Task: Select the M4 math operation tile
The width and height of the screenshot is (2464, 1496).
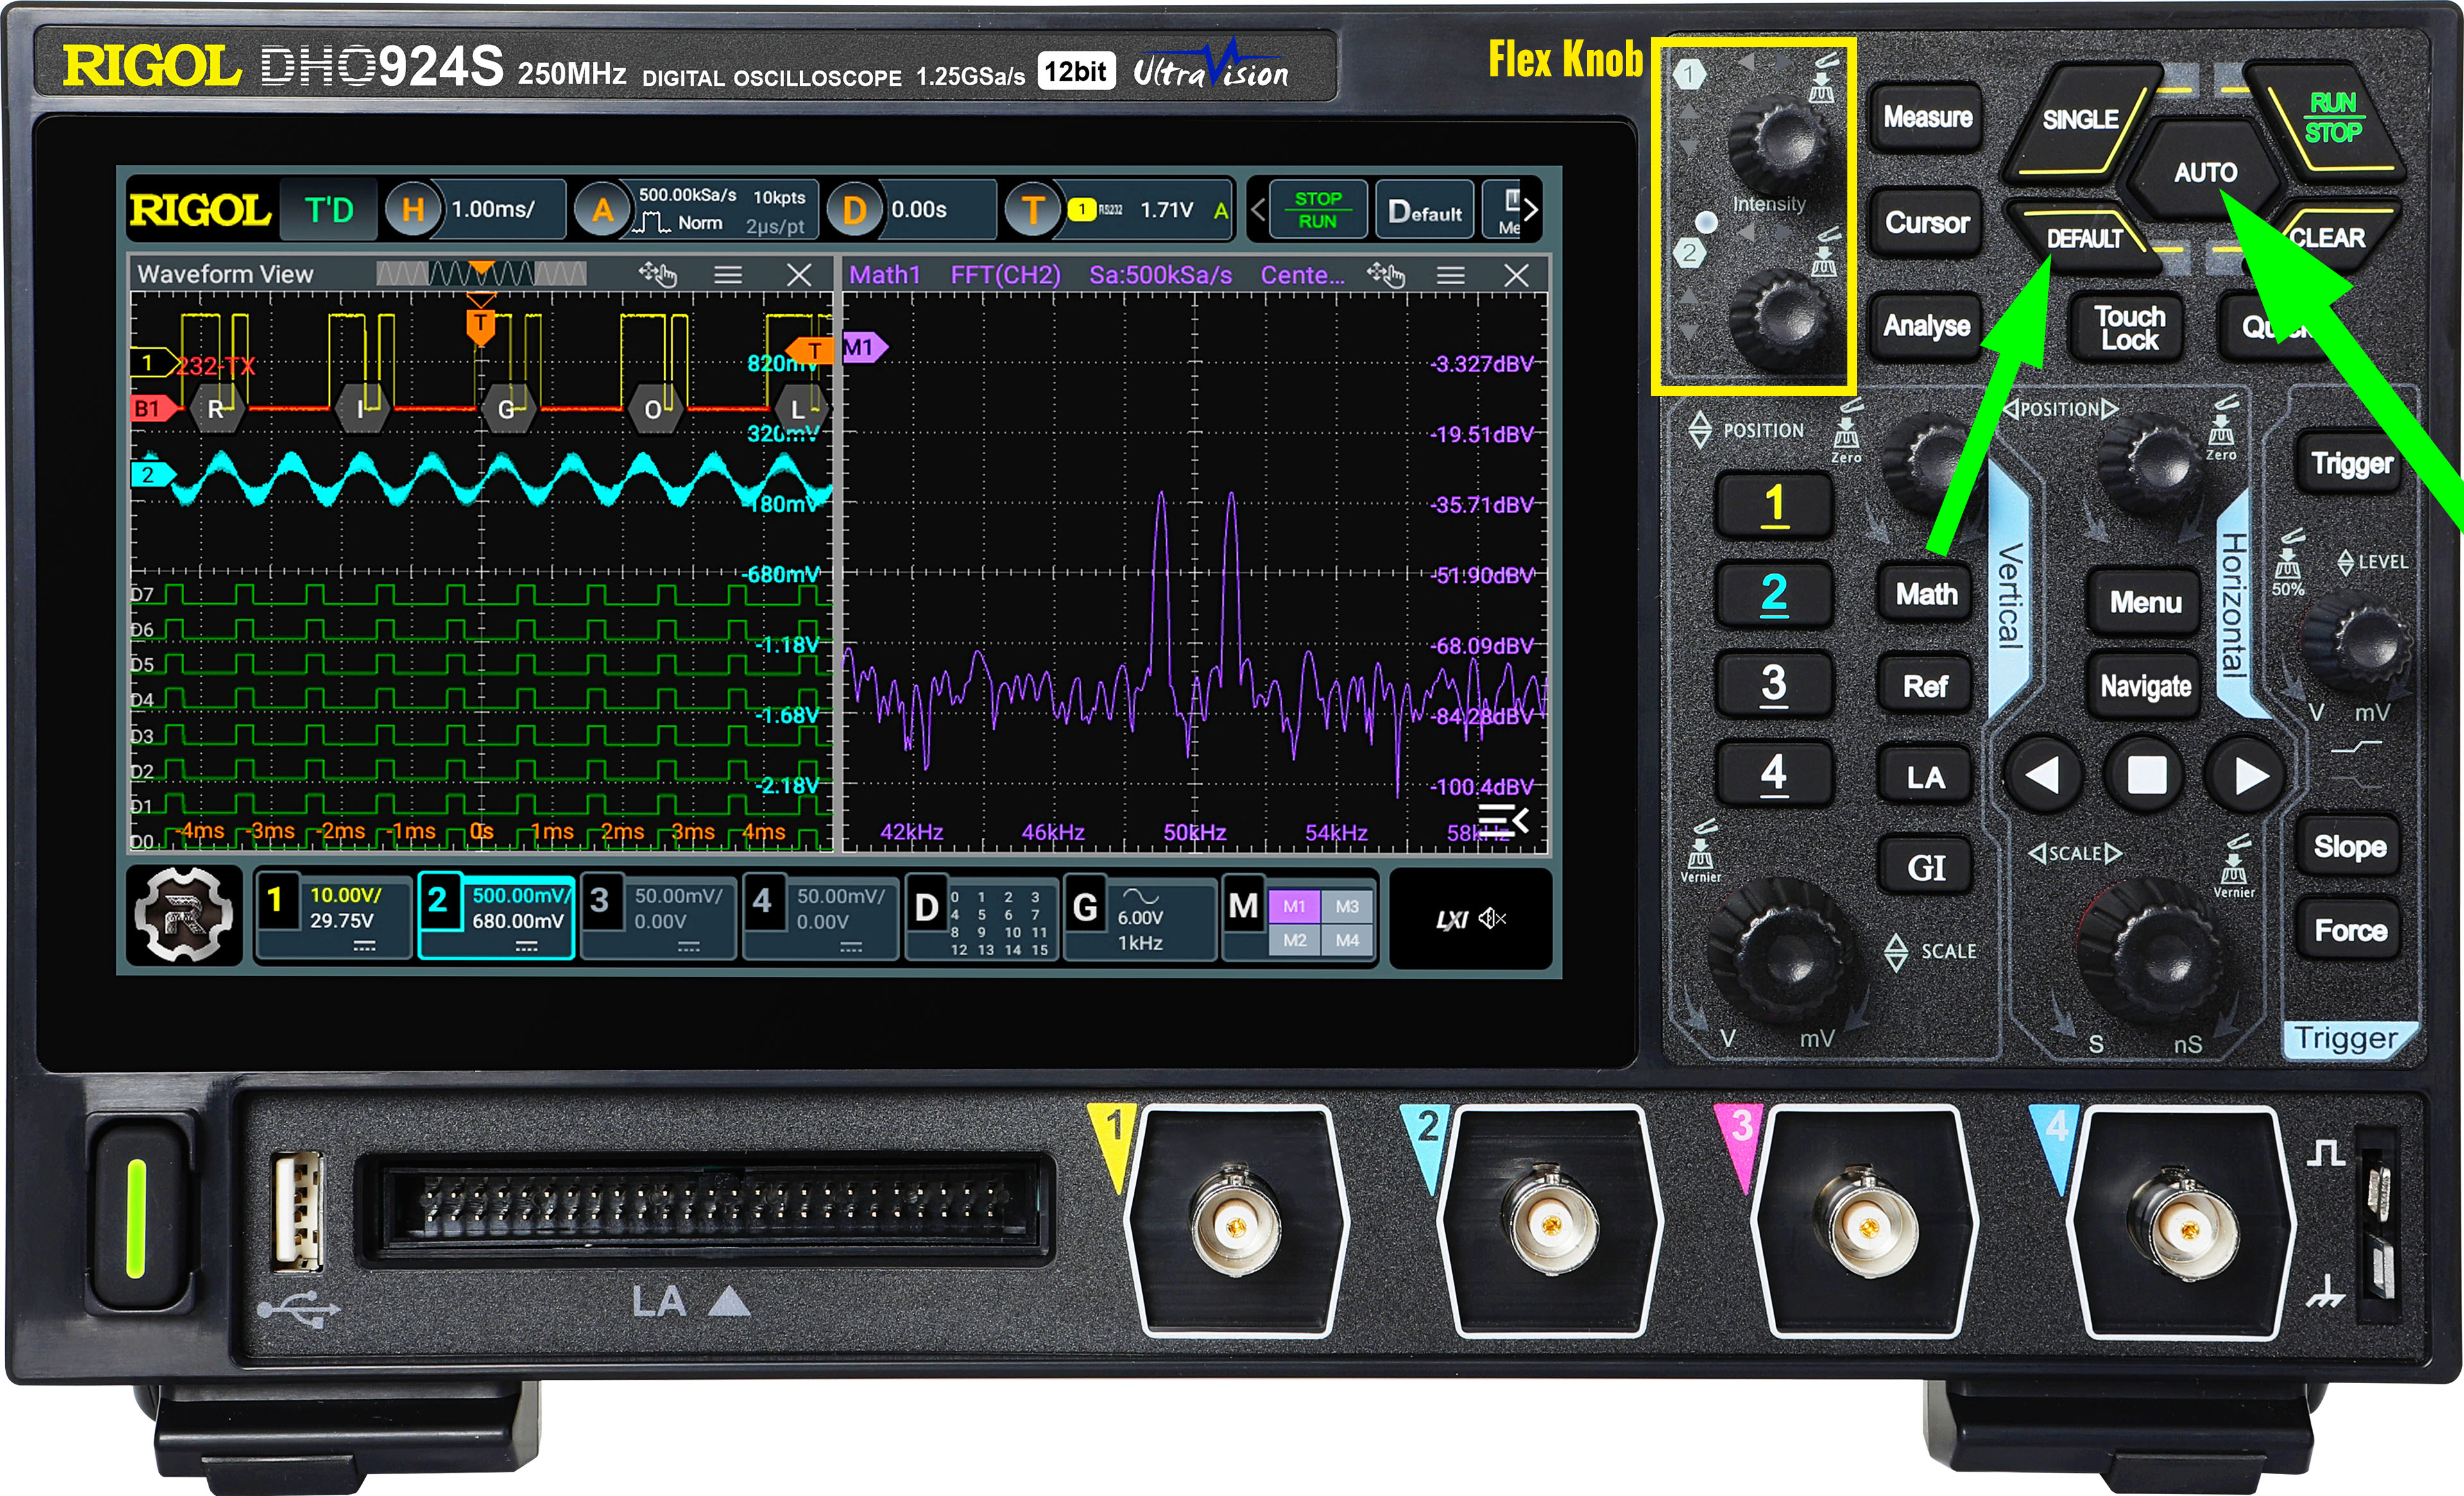Action: (x=1347, y=940)
